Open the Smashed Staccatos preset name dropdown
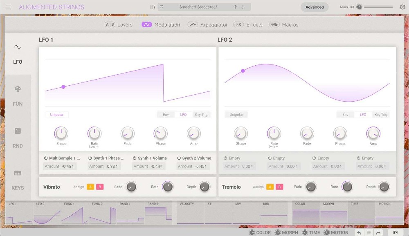Viewport: 409px width, 236px height. pos(200,7)
